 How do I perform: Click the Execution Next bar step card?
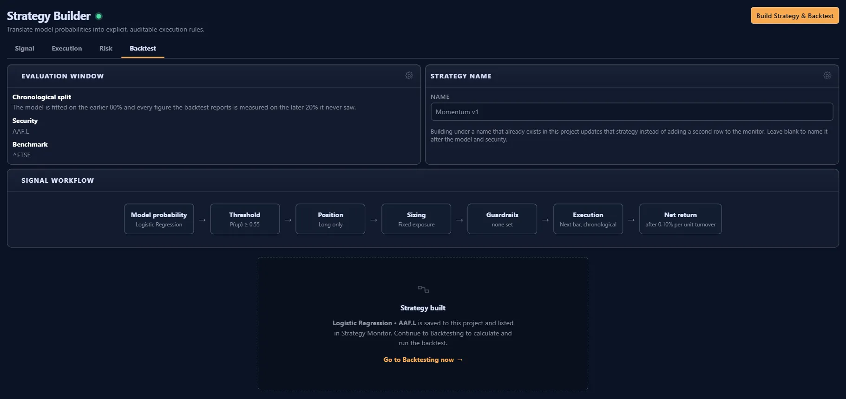click(588, 219)
